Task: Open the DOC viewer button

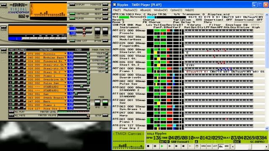Action: click(x=209, y=146)
